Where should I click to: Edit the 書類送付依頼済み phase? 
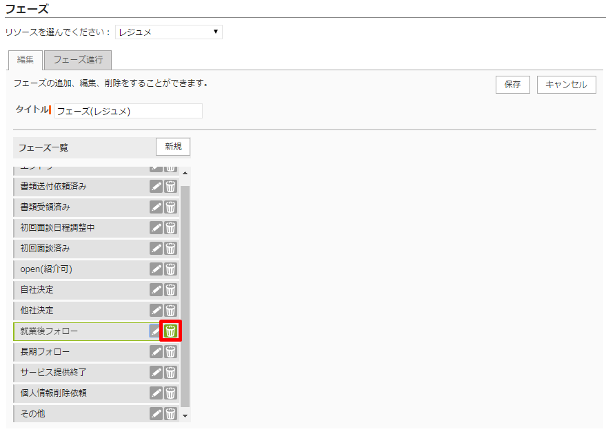click(156, 187)
